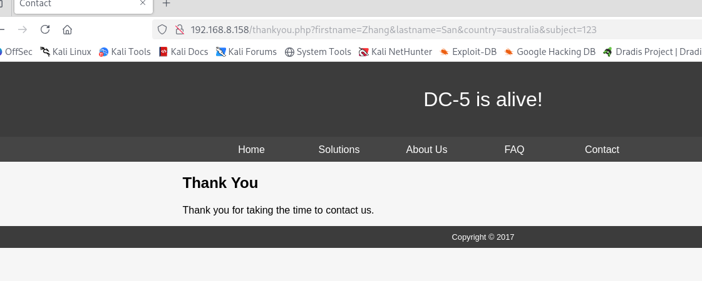This screenshot has width=702, height=281.
Task: Open the Solutions menu item
Action: click(339, 149)
